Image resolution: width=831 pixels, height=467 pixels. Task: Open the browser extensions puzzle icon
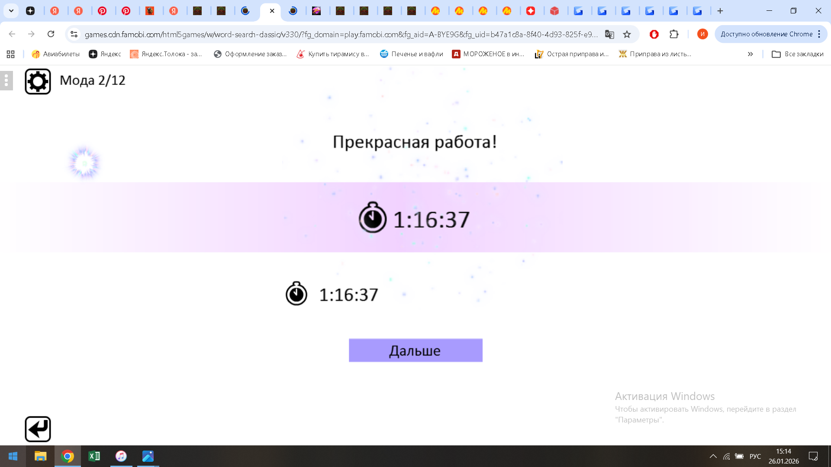click(x=674, y=34)
